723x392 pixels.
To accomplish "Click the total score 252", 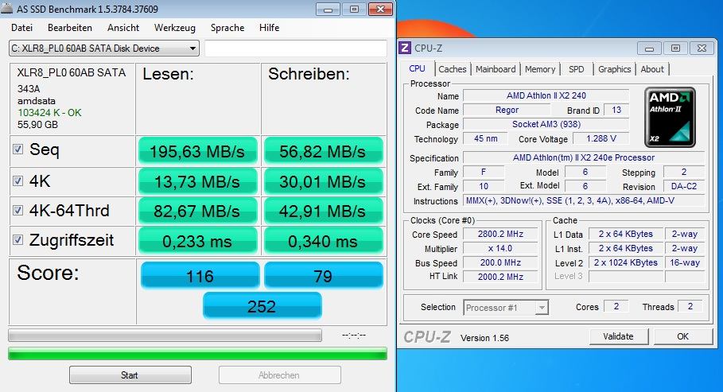I will pyautogui.click(x=262, y=306).
